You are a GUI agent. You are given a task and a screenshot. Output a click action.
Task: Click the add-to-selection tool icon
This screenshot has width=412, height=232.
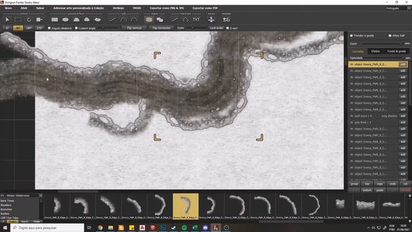tap(39, 19)
